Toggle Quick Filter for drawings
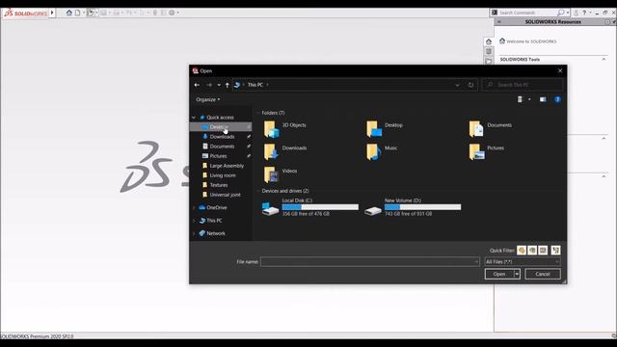617x347 pixels. pyautogui.click(x=543, y=251)
